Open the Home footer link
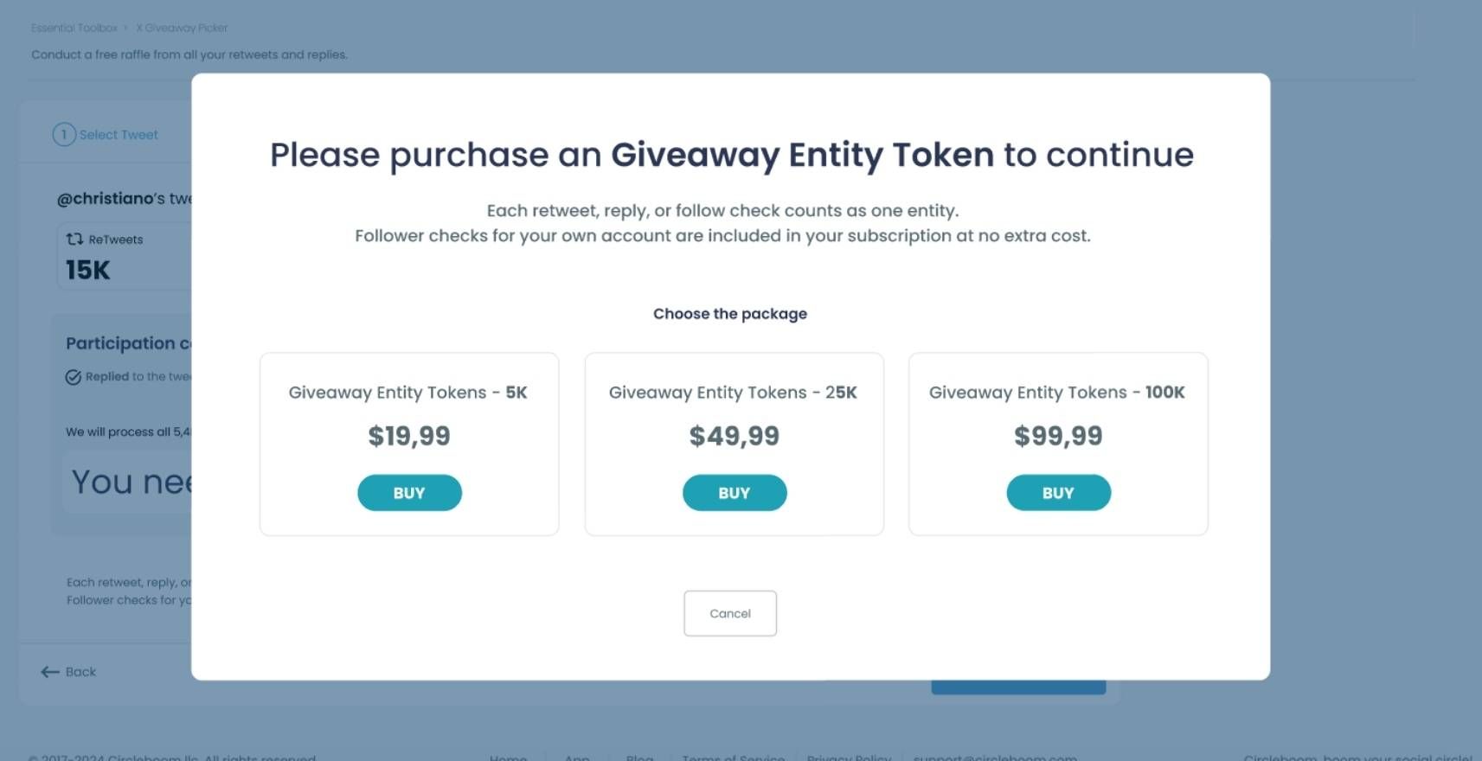Screen dimensions: 1482x761 (x=508, y=757)
